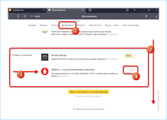
Task: Open the Безопасность section
Action: pyautogui.click(x=95, y=25)
